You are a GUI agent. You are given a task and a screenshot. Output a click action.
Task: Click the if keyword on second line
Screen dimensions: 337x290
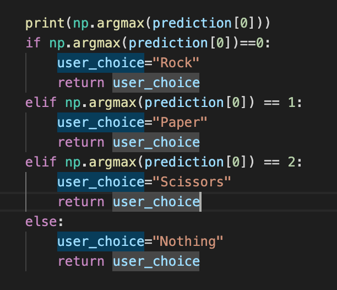pos(33,43)
